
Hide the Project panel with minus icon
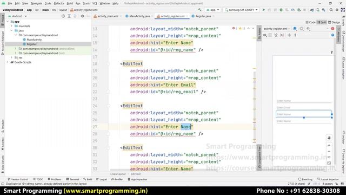(88, 16)
